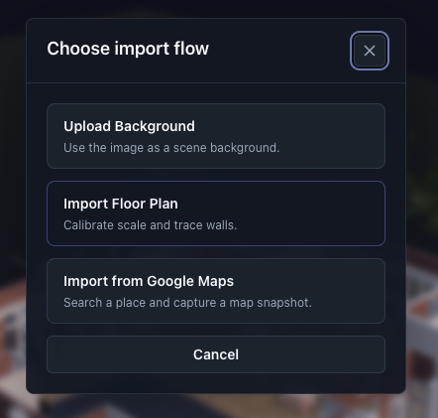Open the Google Maps snapshot import flow
The height and width of the screenshot is (418, 438).
click(x=216, y=291)
